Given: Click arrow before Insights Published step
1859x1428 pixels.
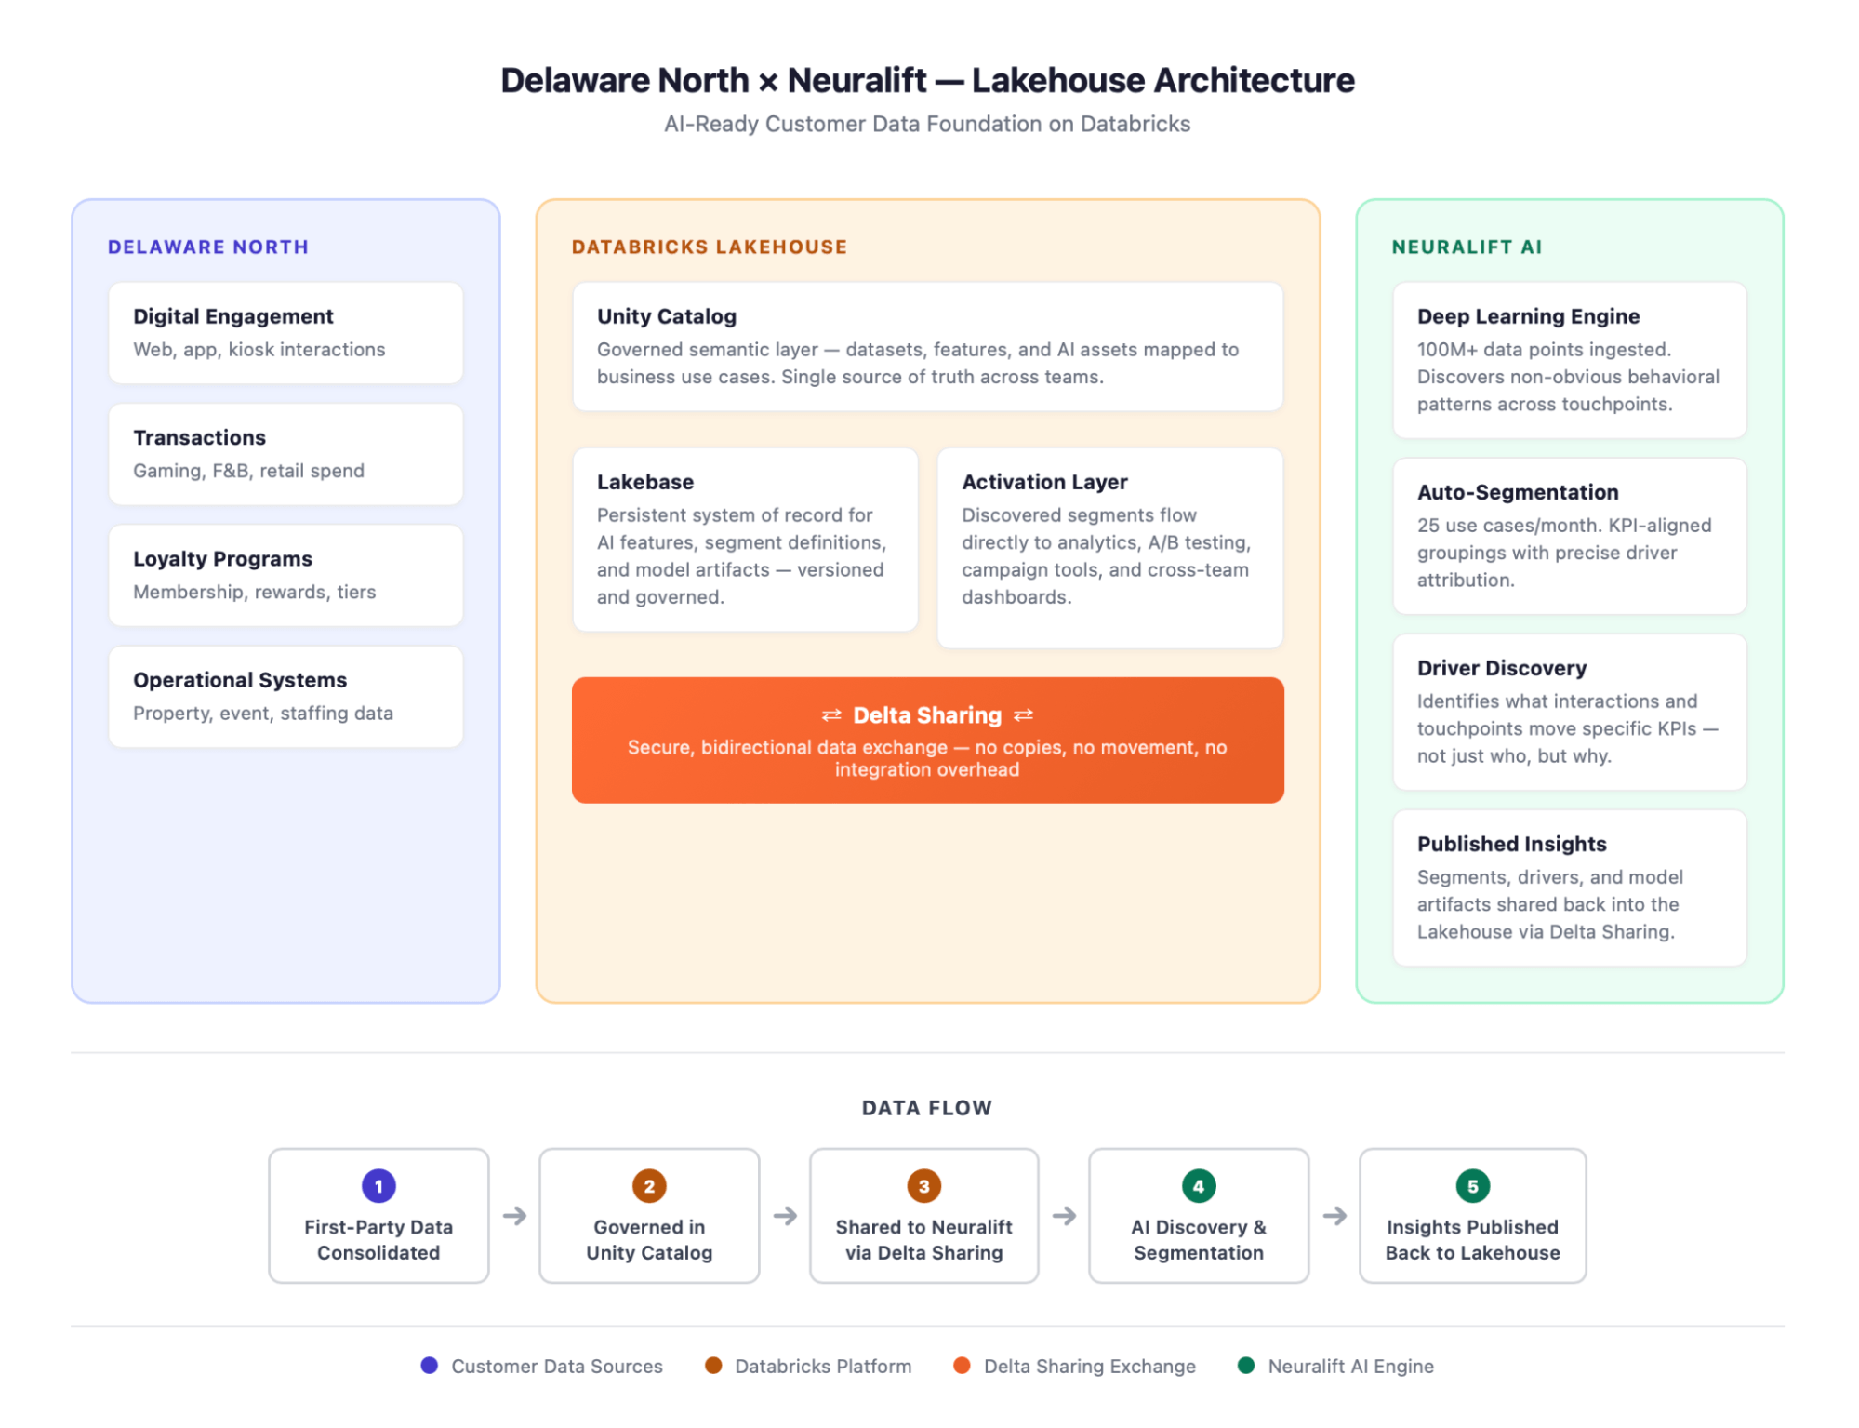Looking at the screenshot, I should pos(1334,1216).
